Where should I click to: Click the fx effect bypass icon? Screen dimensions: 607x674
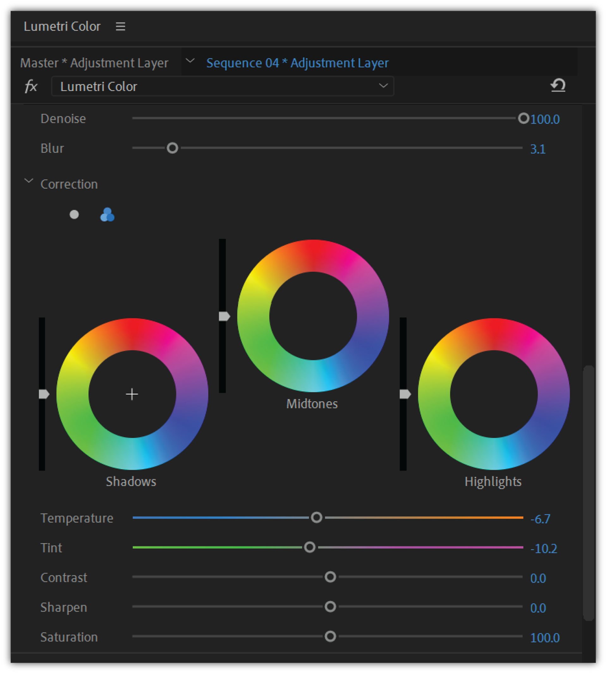click(31, 86)
